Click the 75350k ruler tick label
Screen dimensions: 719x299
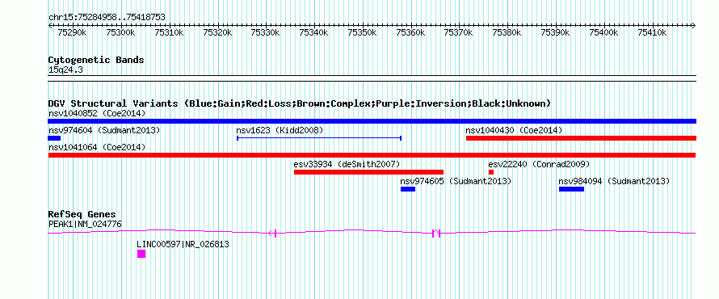[362, 32]
